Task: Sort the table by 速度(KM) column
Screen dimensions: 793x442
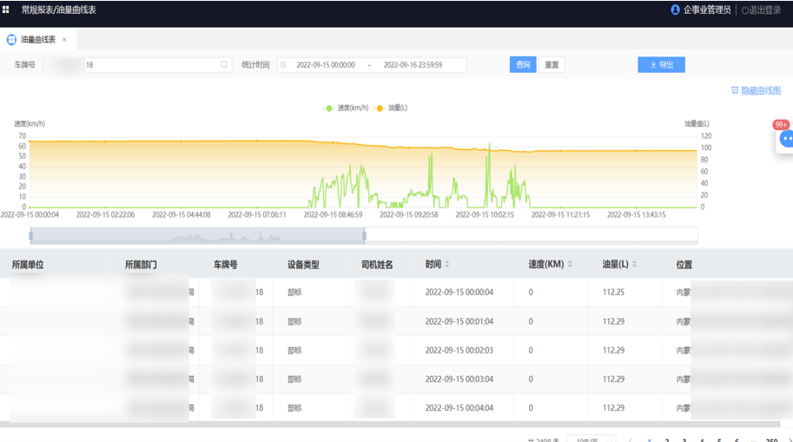Action: [x=570, y=264]
